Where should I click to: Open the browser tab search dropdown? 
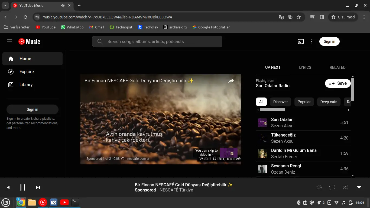coord(5,5)
